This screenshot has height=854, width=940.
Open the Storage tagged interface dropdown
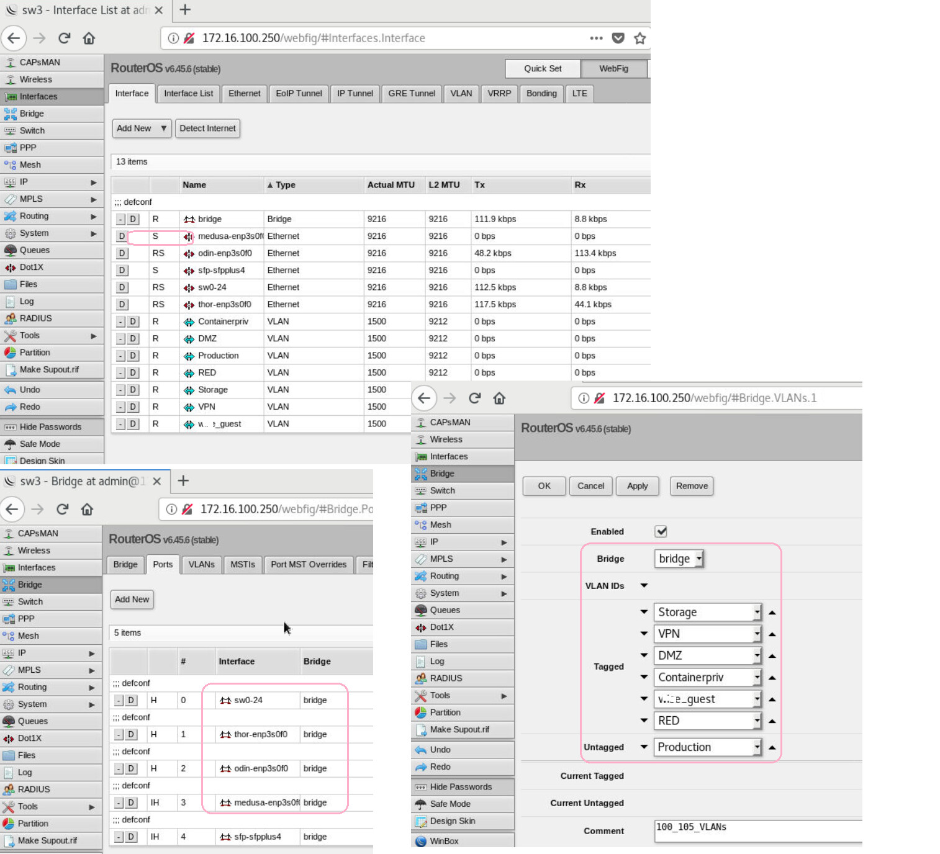[x=707, y=612]
